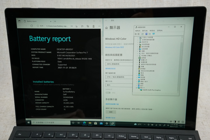Open Microsoft Edge from taskbar
Viewport: 210px width, 140px height.
pos(84,123)
